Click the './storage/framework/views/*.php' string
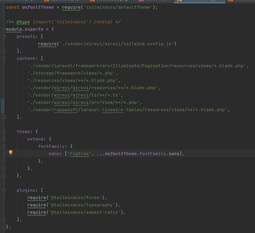 point(71,73)
